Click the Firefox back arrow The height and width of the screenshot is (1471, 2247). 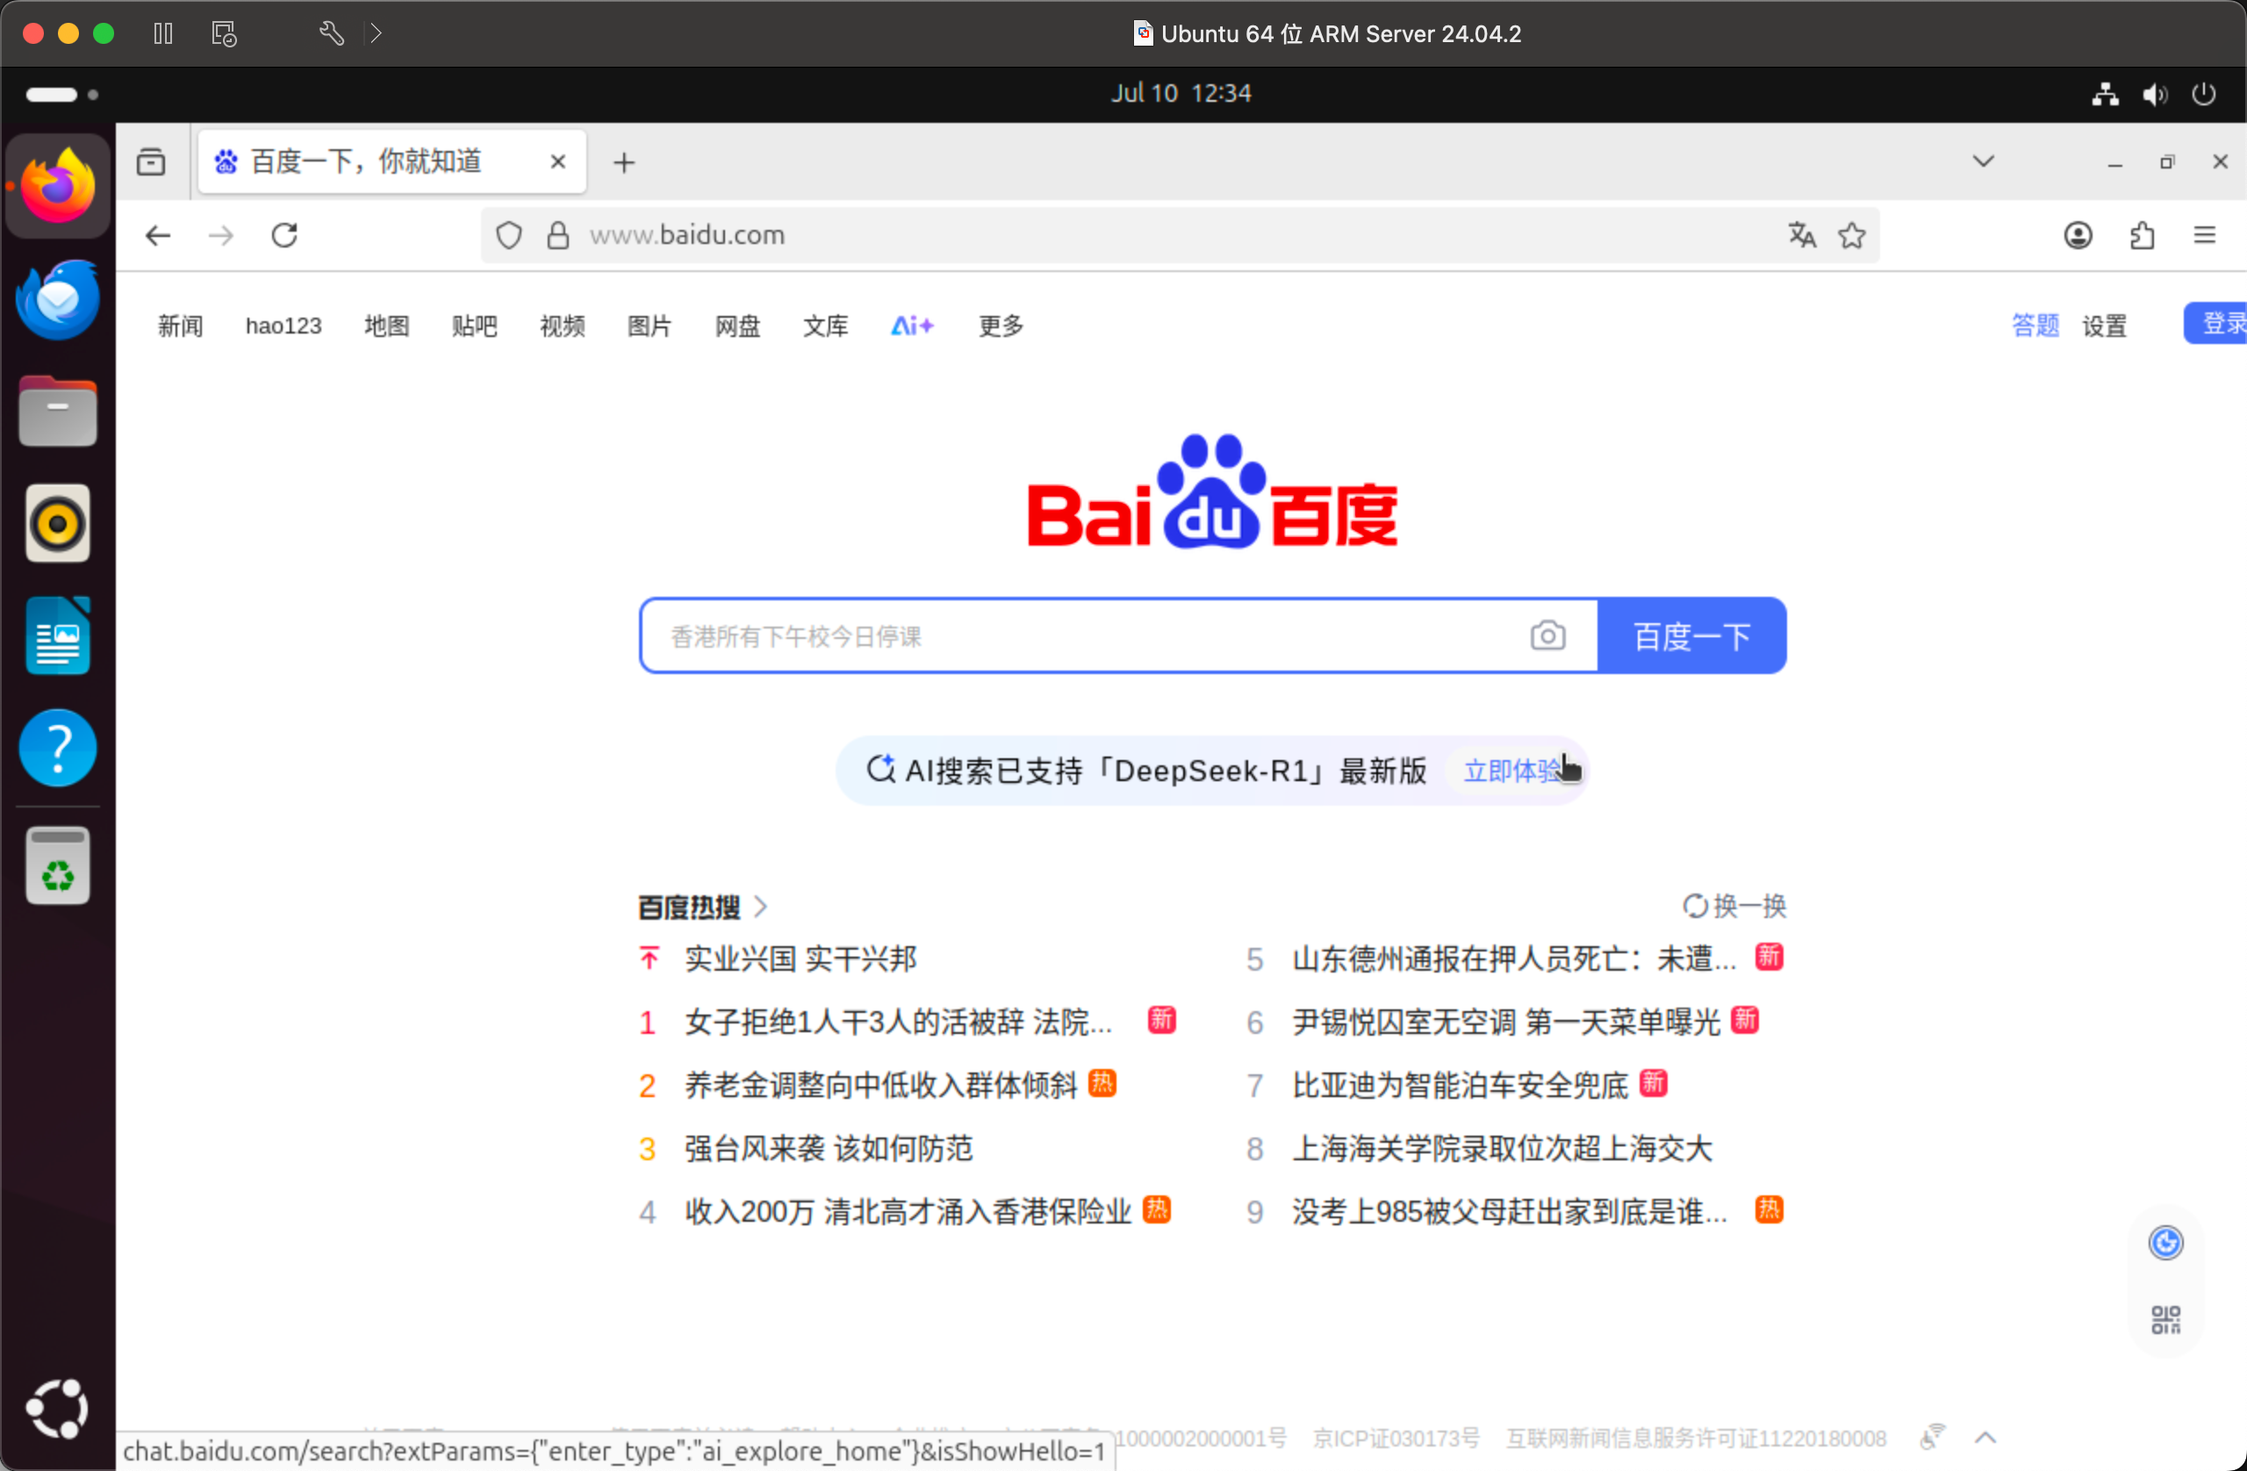tap(158, 235)
